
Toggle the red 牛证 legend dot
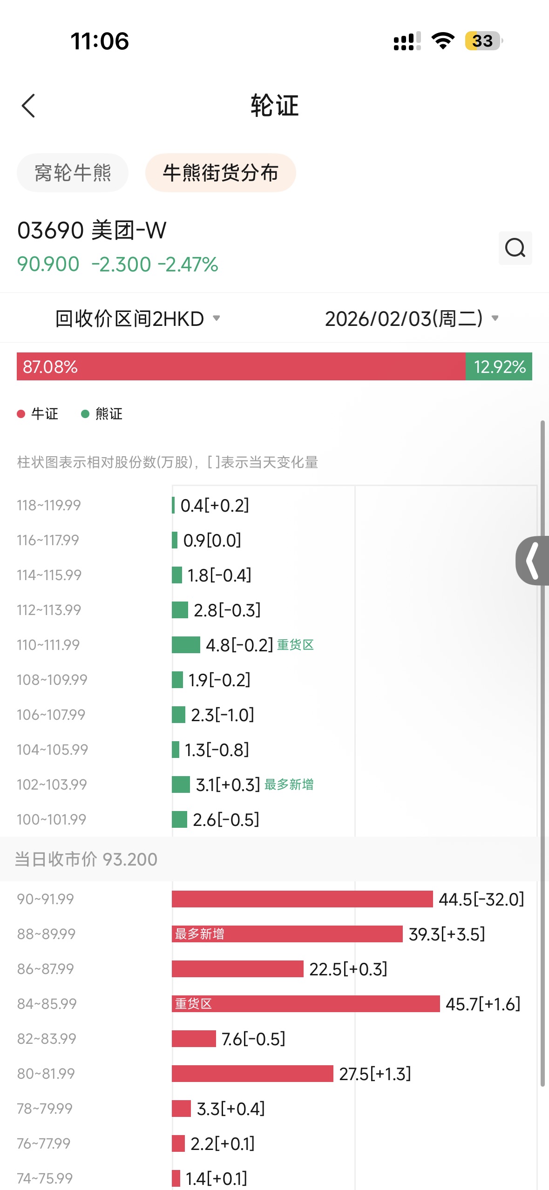tap(21, 414)
